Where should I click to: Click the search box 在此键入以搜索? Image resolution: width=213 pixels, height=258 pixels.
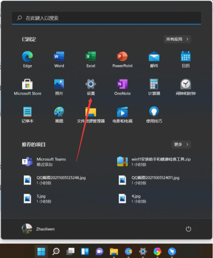[x=106, y=18]
